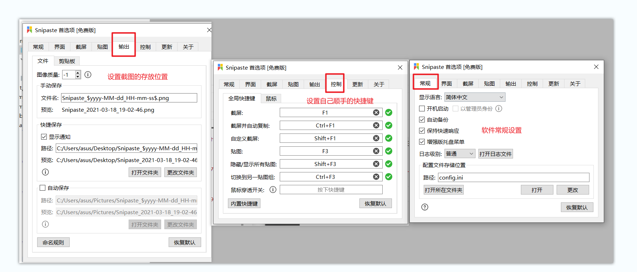This screenshot has height=272, width=637.
Task: Close the general preferences window
Action: point(596,67)
